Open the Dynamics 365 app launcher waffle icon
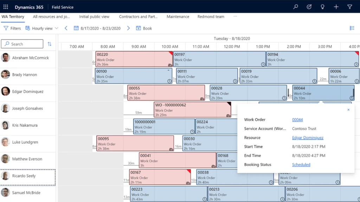This screenshot has width=360, height=202. click(x=5, y=7)
